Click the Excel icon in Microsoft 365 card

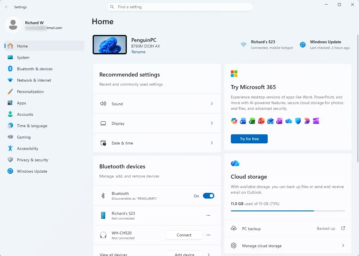[x=252, y=121]
